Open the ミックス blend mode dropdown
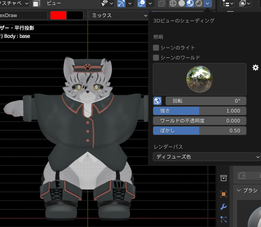This screenshot has width=261, height=227. click(x=119, y=15)
